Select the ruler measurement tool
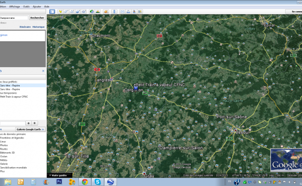302x186 pixels. click(x=114, y=11)
